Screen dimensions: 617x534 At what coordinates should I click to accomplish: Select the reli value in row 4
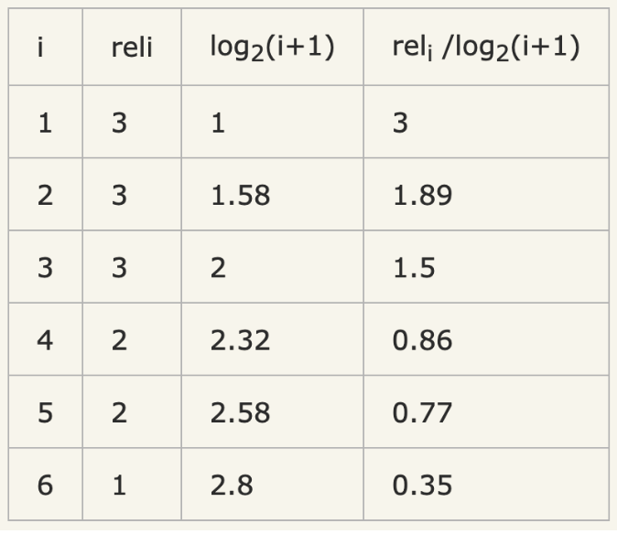(x=119, y=340)
